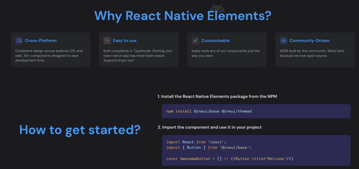Image resolution: width=359 pixels, height=169 pixels.
Task: Click the Why React Native Elements heading
Action: click(183, 15)
